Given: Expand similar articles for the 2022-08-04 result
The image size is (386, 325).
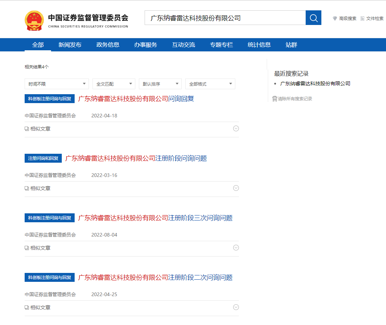Looking at the screenshot, I should point(236,248).
